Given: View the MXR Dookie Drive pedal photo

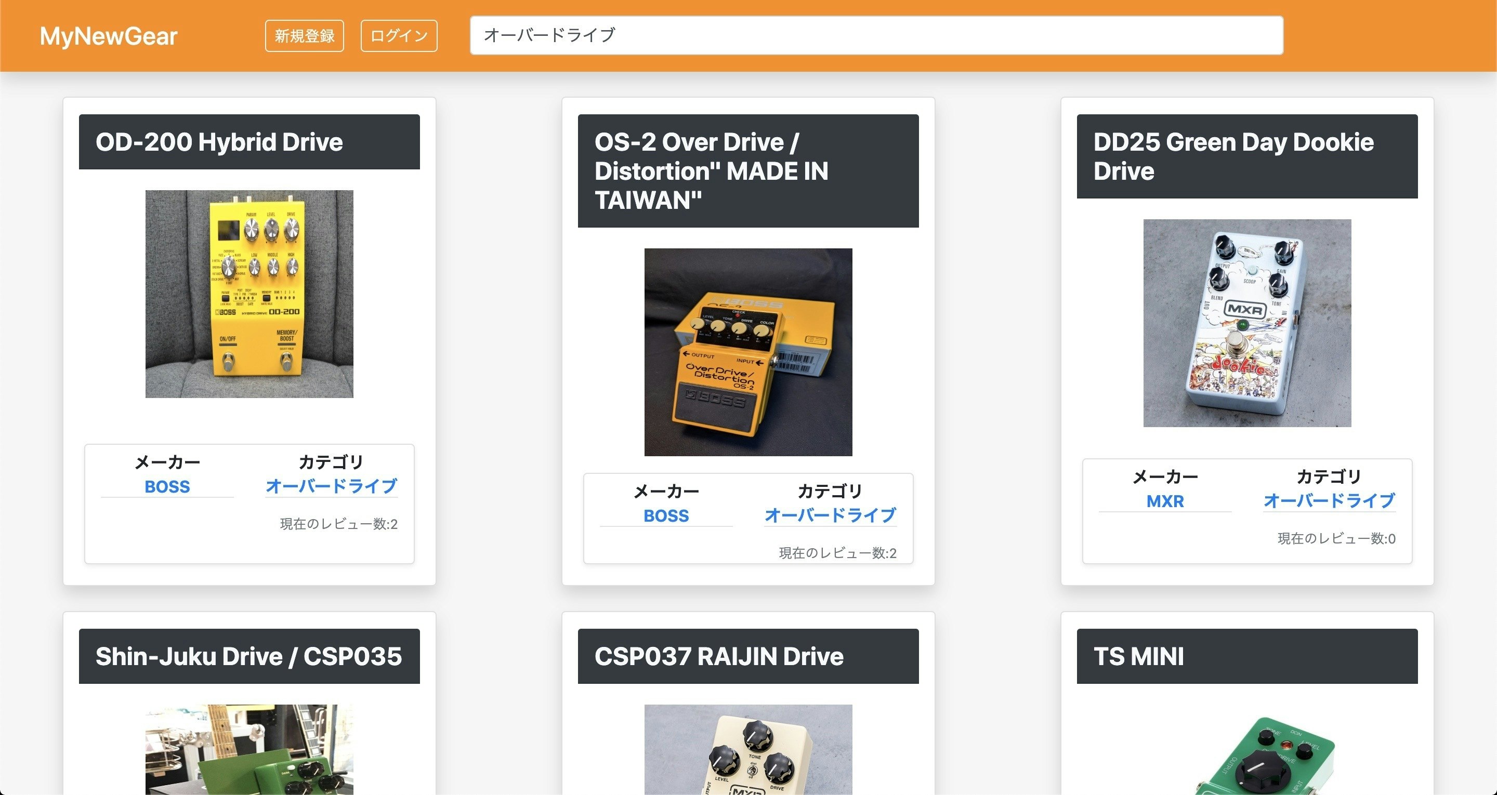Looking at the screenshot, I should pyautogui.click(x=1247, y=323).
